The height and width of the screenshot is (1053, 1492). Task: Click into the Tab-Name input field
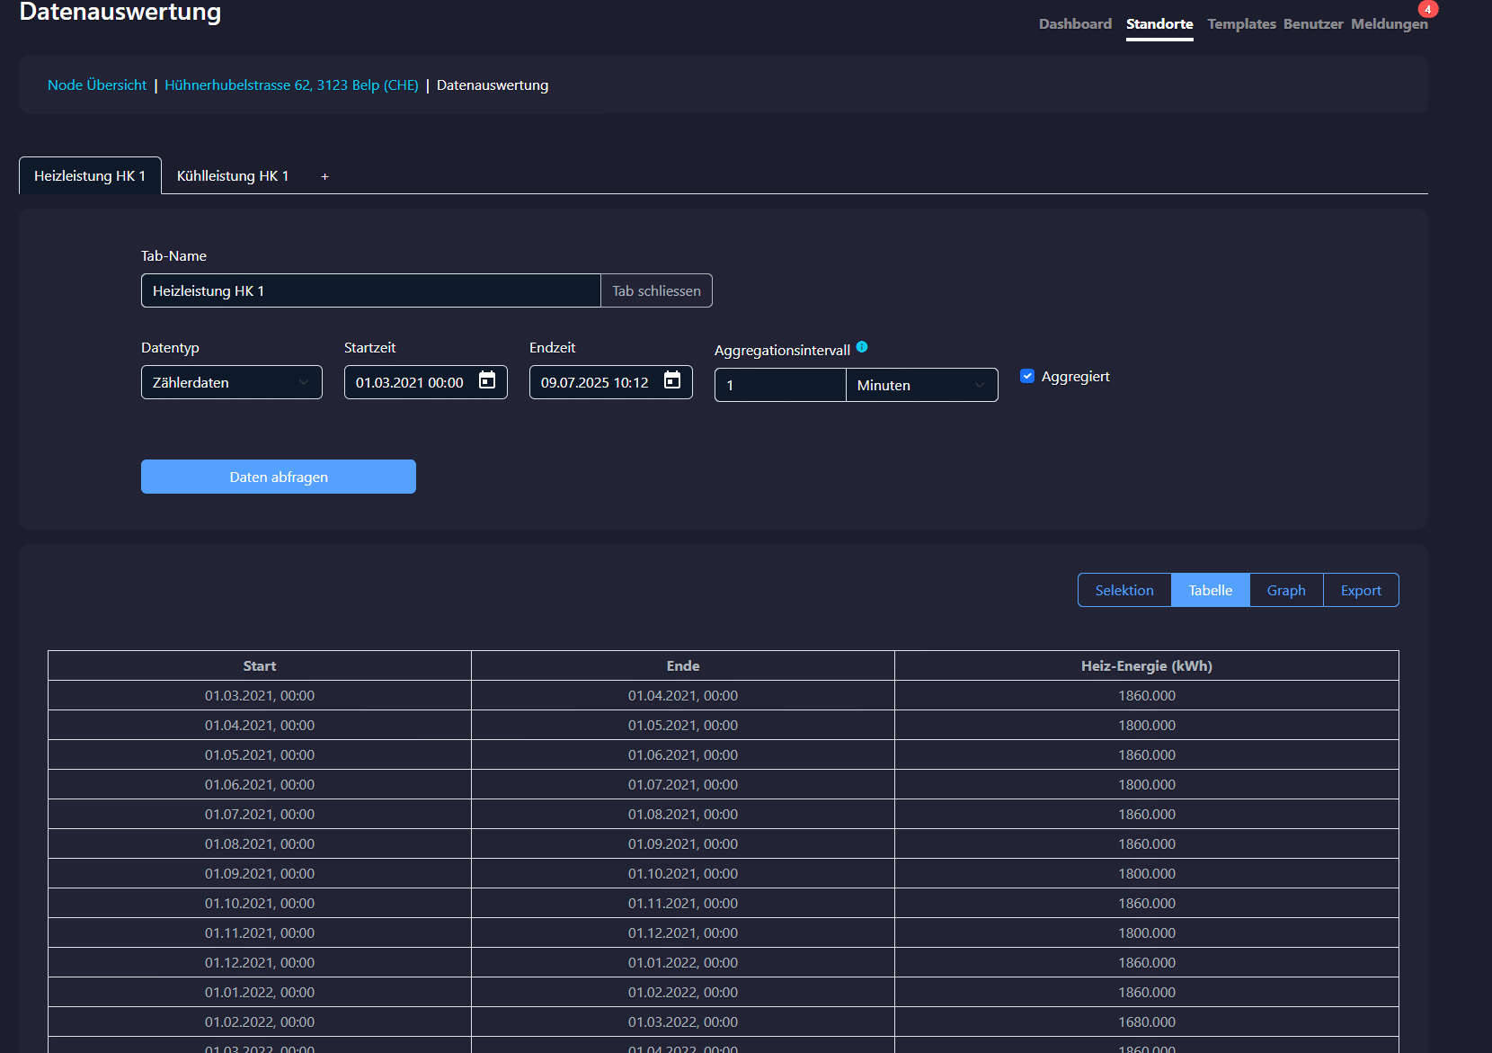click(x=370, y=290)
